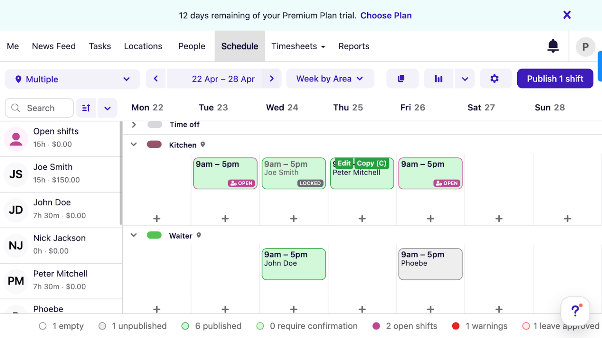This screenshot has height=338, width=602.
Task: Open the notifications bell
Action: coord(553,46)
